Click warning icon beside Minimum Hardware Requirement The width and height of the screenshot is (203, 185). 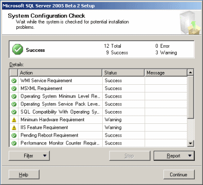click(x=14, y=120)
